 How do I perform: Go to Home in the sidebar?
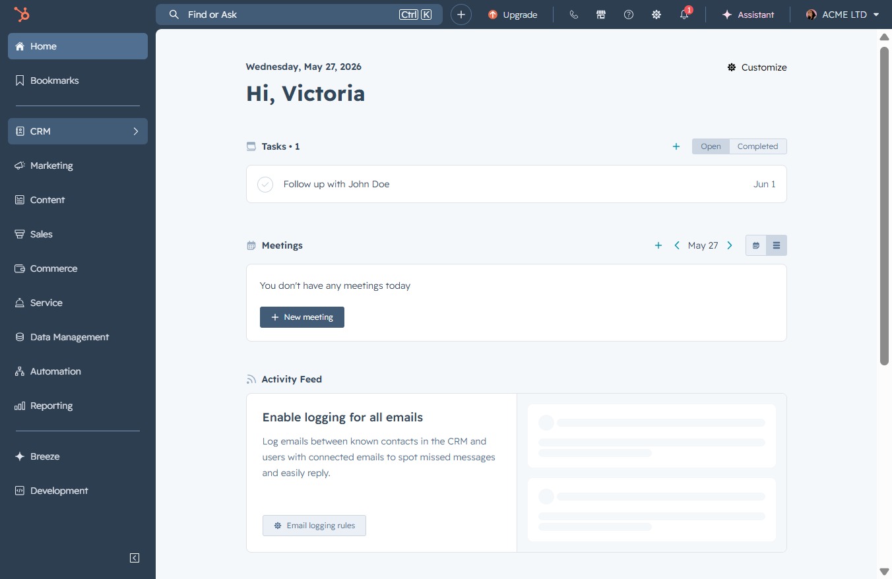point(78,46)
